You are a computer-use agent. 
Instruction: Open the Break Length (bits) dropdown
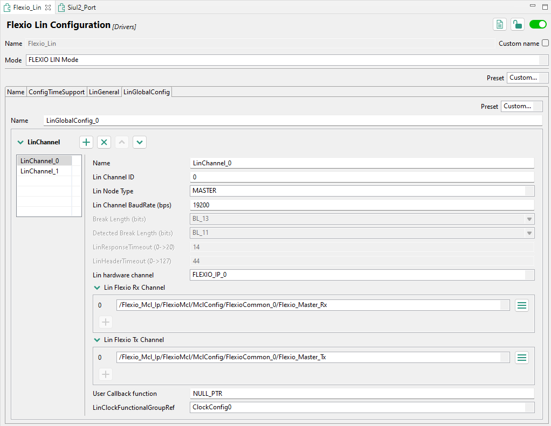[530, 219]
